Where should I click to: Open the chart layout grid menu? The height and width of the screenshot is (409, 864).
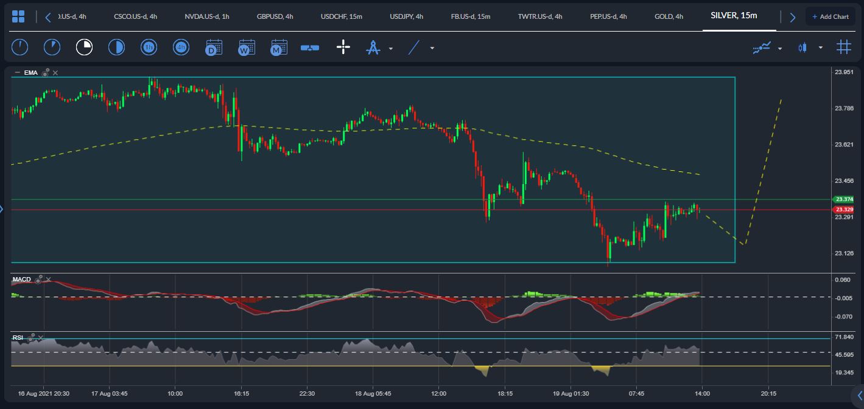coord(18,16)
